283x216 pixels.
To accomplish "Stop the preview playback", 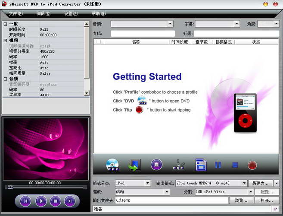I will tap(56, 201).
